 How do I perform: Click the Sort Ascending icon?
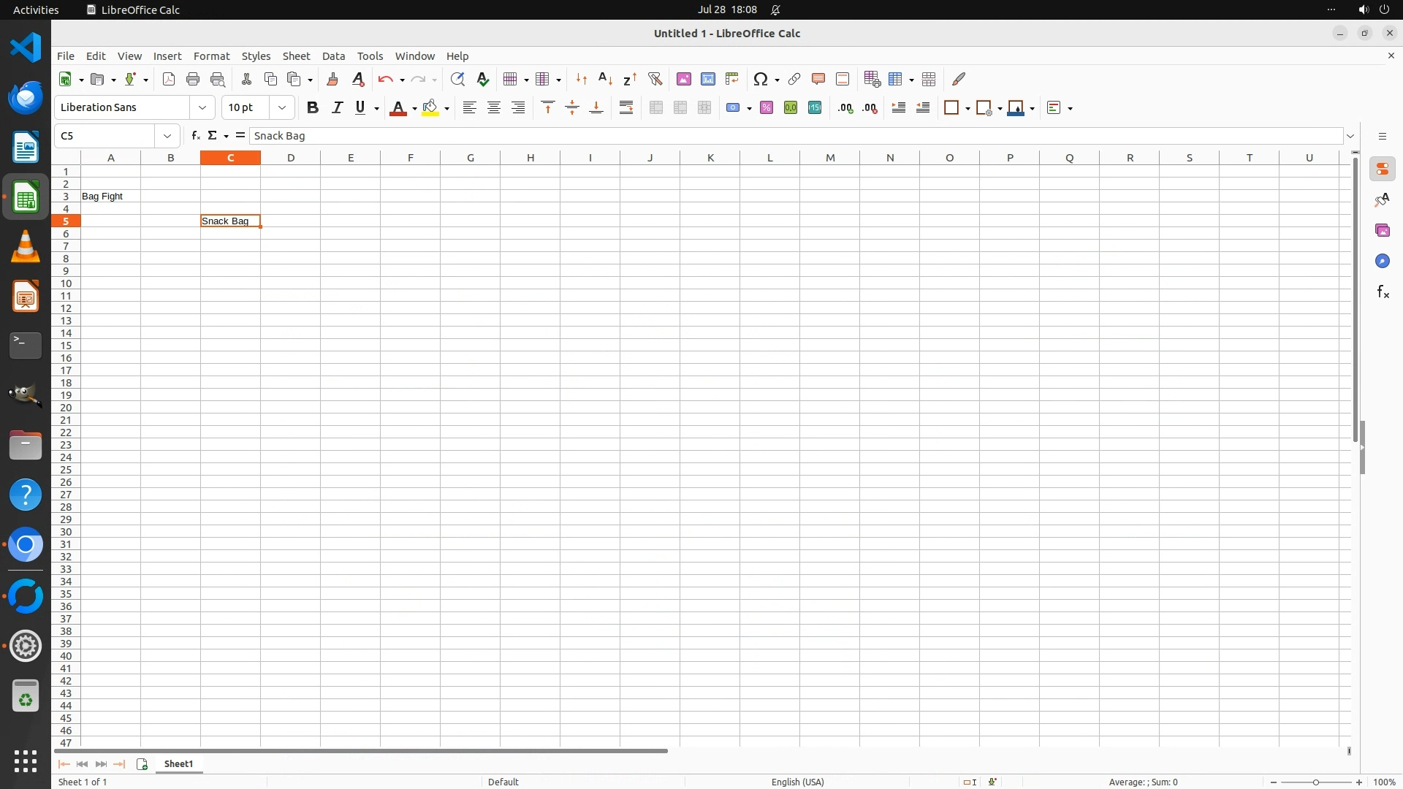(x=605, y=79)
